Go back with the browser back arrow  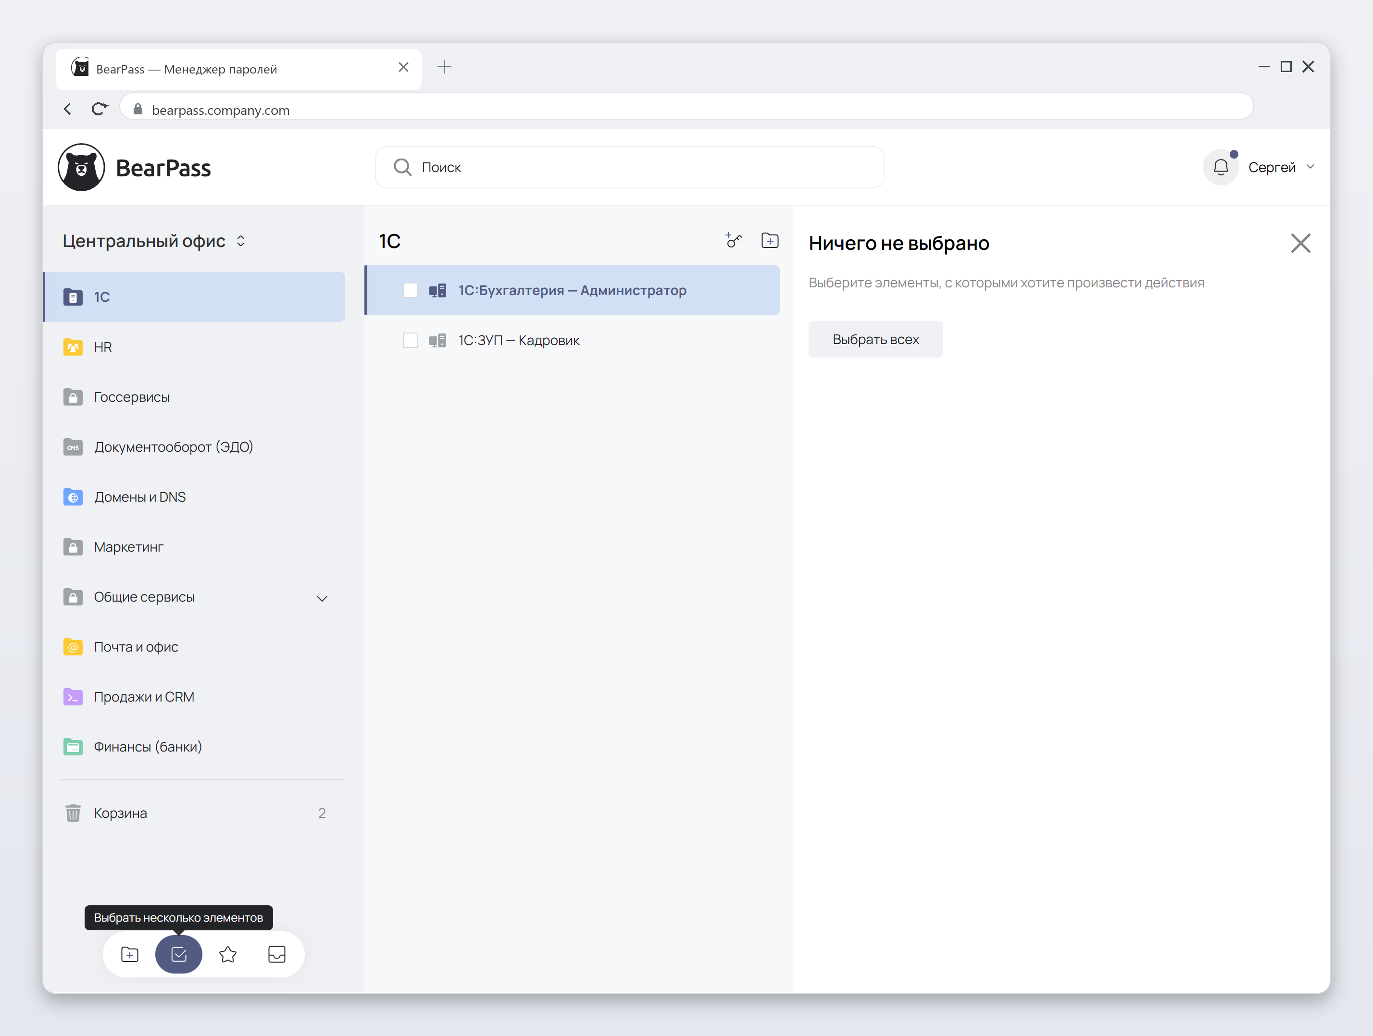68,109
